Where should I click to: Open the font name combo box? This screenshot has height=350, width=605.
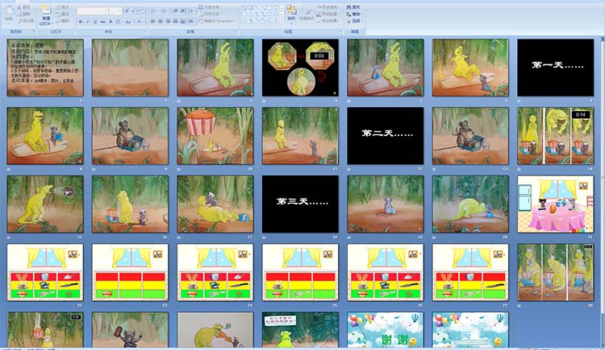93,10
